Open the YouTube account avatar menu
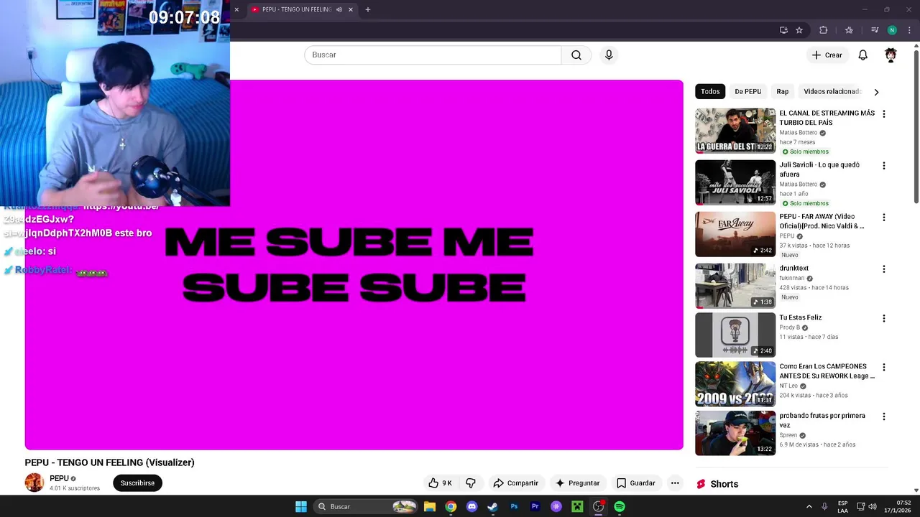 (x=891, y=55)
